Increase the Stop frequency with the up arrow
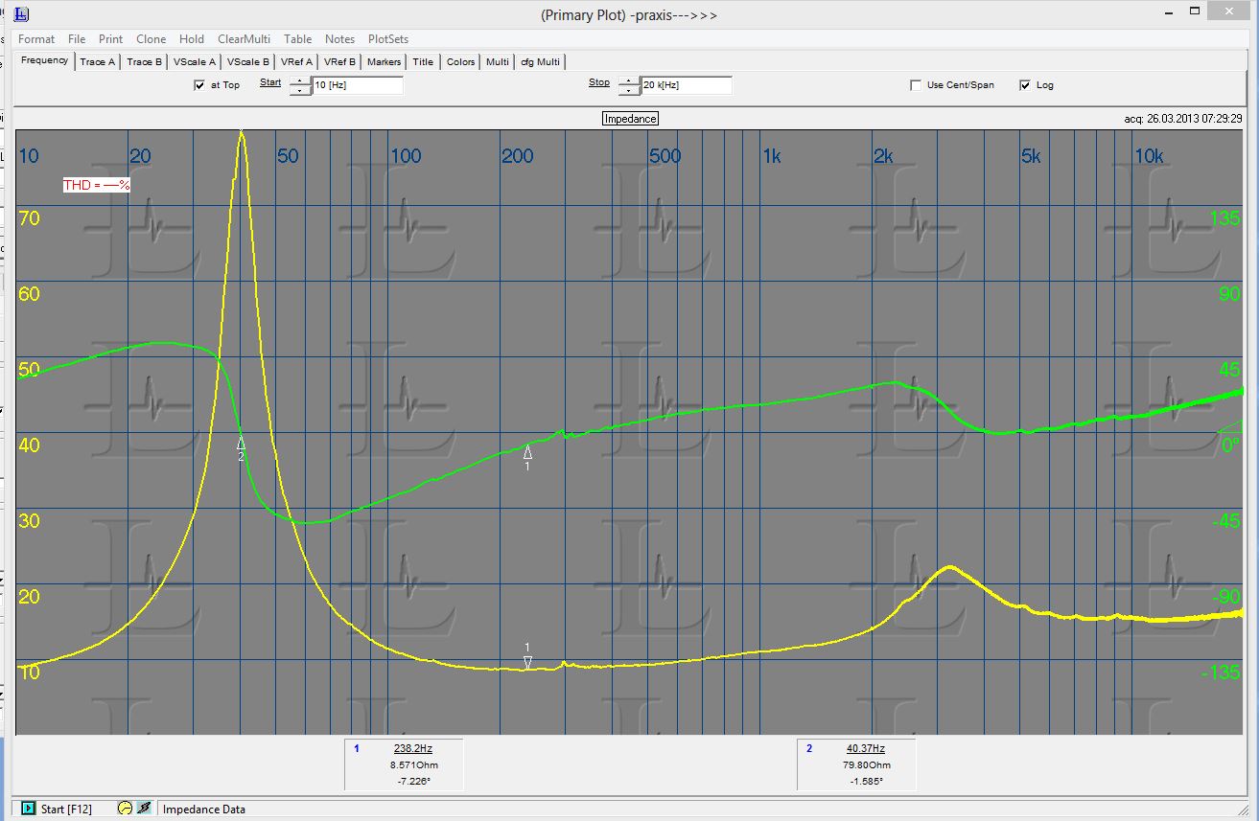Viewport: 1259px width, 821px height. click(x=629, y=81)
